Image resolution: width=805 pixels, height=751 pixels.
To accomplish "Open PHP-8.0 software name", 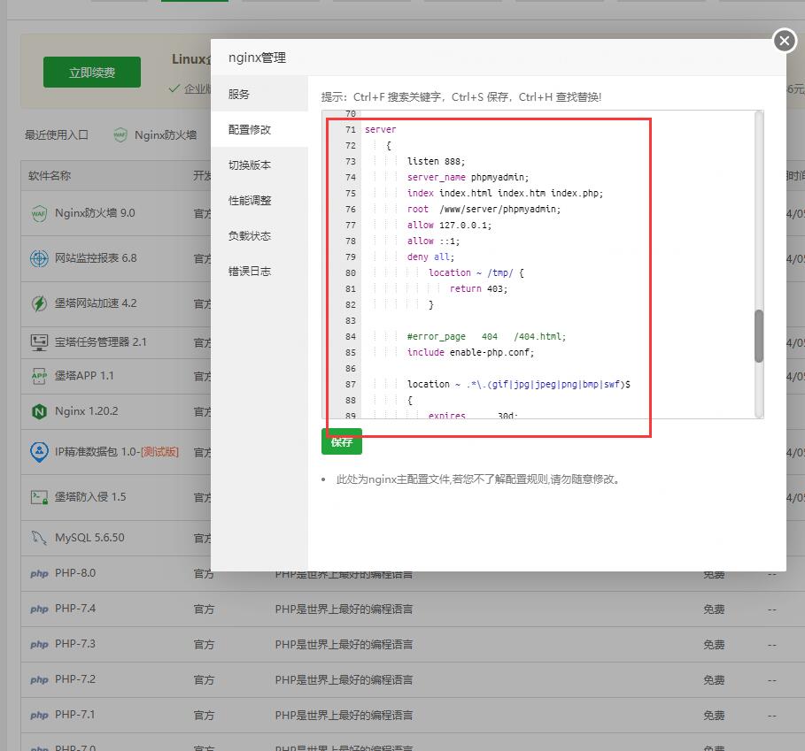I will 75,573.
